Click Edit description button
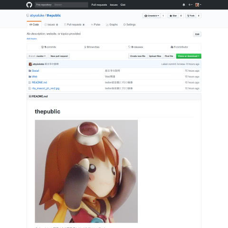This screenshot has width=228, height=228. click(x=197, y=34)
